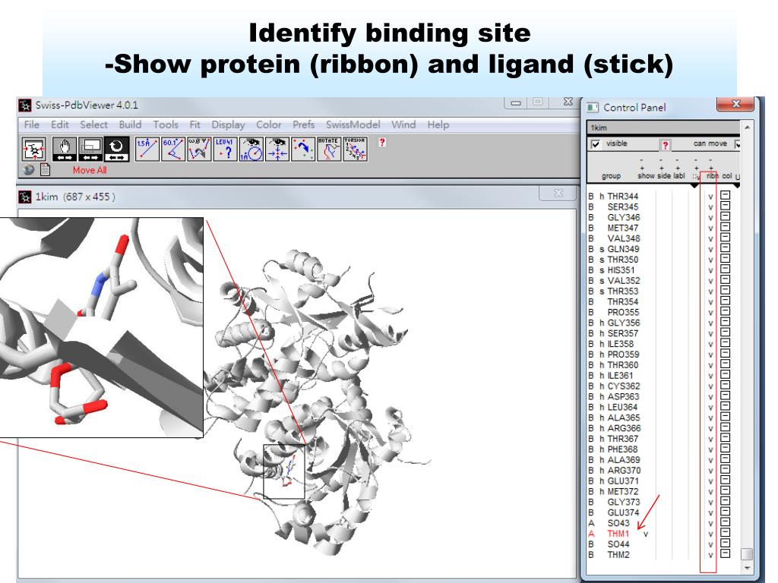Click the globe icon below the toolbar
The height and width of the screenshot is (583, 778).
[x=29, y=169]
